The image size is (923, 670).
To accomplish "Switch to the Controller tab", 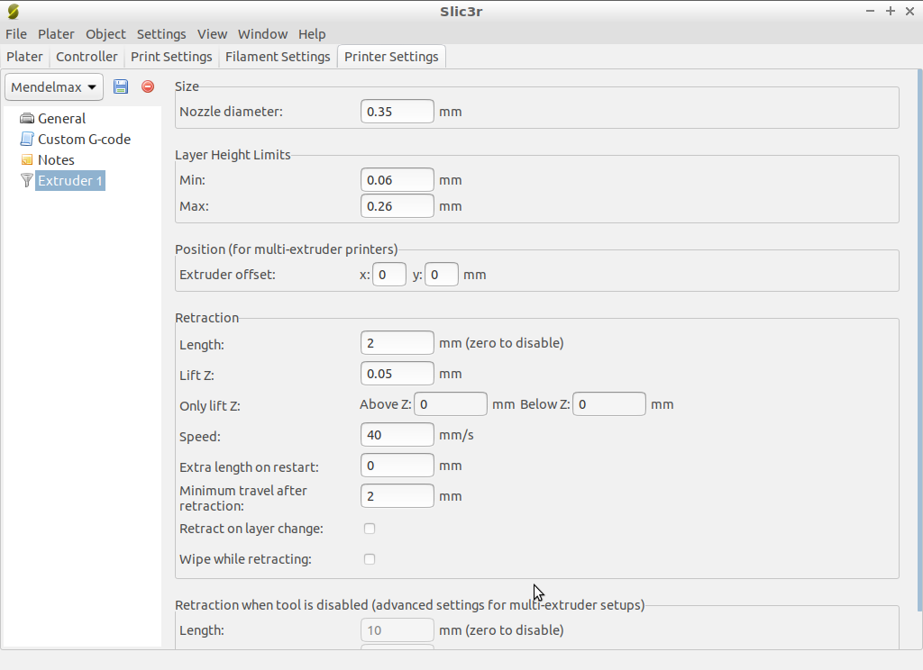I will [87, 57].
